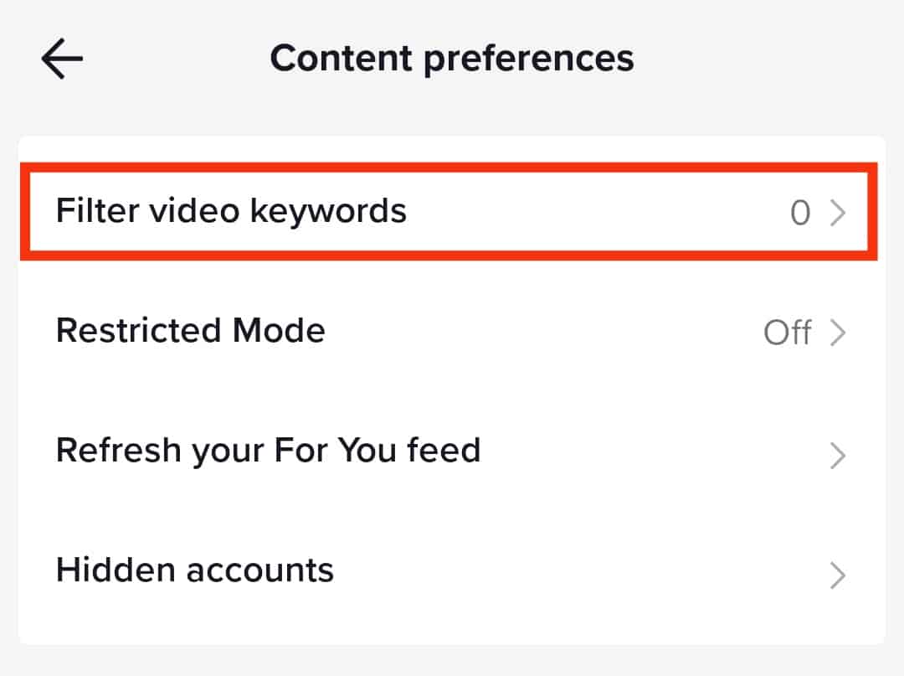Open Filter video keywords
This screenshot has height=676, width=904.
231,211
